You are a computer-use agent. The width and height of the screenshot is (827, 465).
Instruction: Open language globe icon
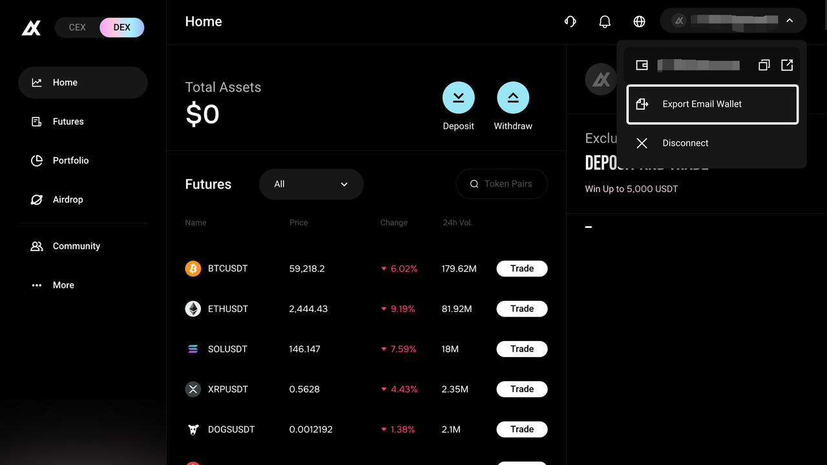[639, 21]
